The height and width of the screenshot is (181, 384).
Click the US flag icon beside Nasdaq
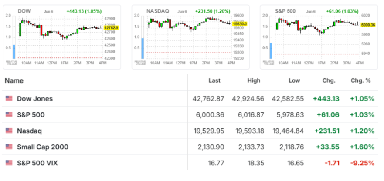click(9, 131)
